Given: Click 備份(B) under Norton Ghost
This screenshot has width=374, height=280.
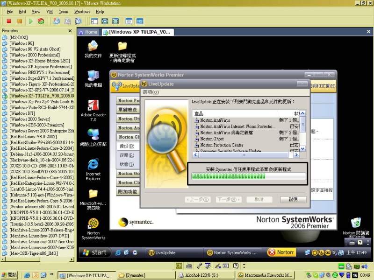Looking at the screenshot, I should tap(127, 146).
